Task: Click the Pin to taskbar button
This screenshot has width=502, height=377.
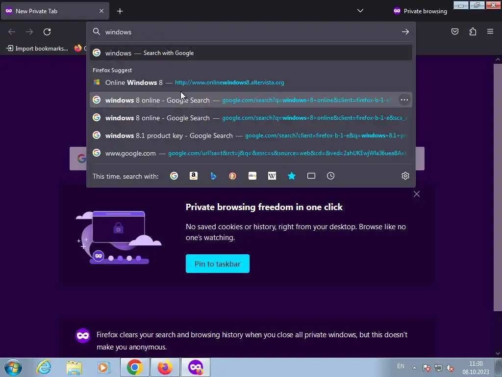Action: coord(217,264)
